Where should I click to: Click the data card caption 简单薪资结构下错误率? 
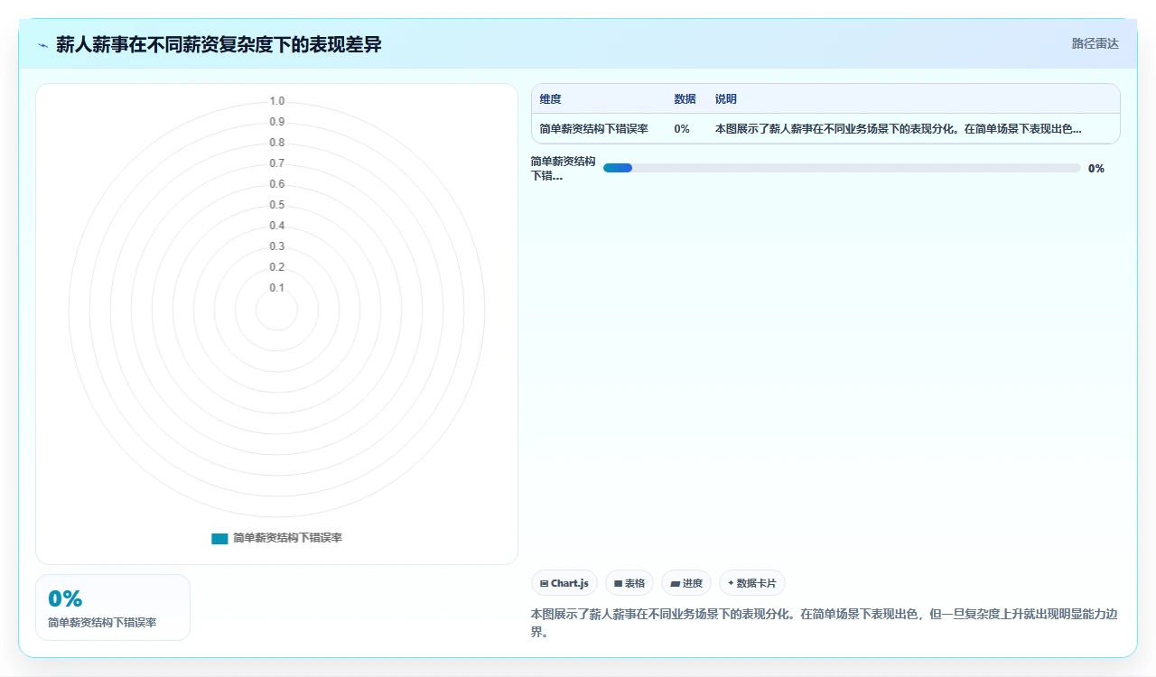pyautogui.click(x=102, y=623)
